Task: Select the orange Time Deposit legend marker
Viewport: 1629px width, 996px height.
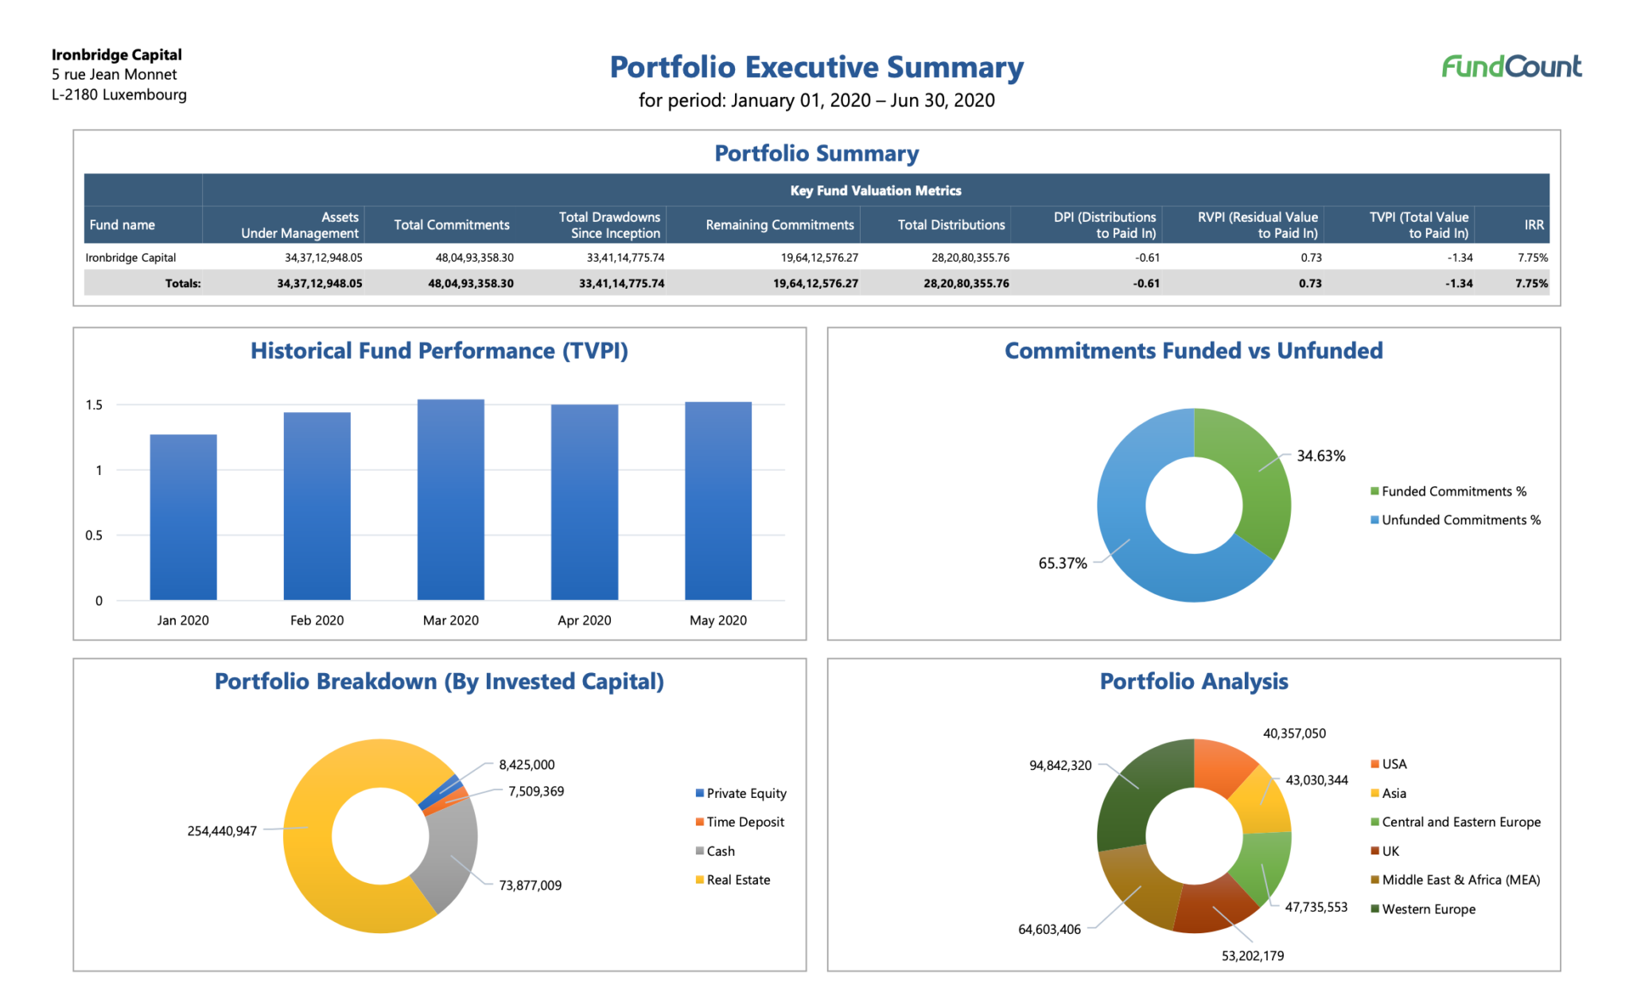Action: [699, 822]
